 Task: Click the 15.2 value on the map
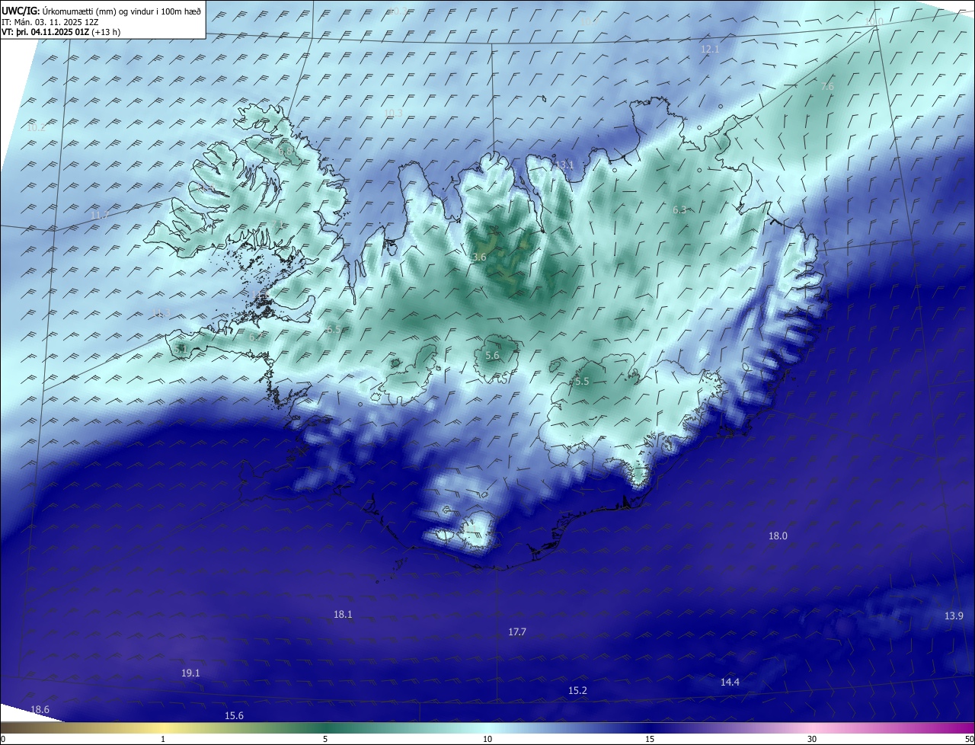[x=578, y=691]
